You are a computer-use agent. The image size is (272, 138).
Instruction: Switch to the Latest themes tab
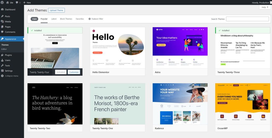(54, 19)
